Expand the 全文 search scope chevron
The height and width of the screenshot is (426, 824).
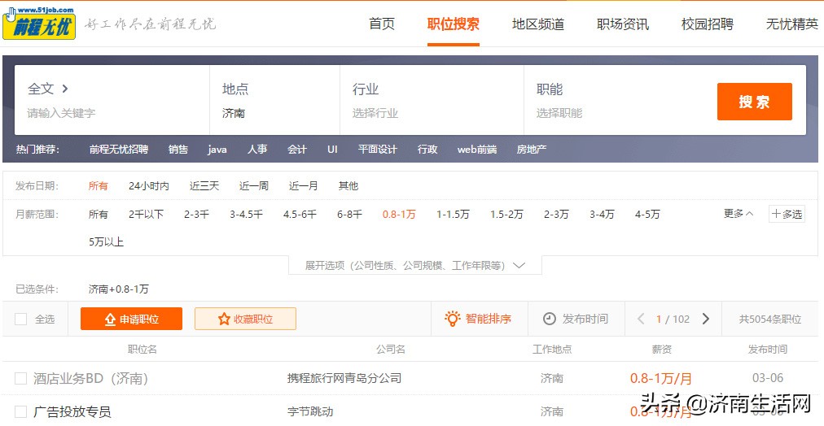pyautogui.click(x=64, y=89)
